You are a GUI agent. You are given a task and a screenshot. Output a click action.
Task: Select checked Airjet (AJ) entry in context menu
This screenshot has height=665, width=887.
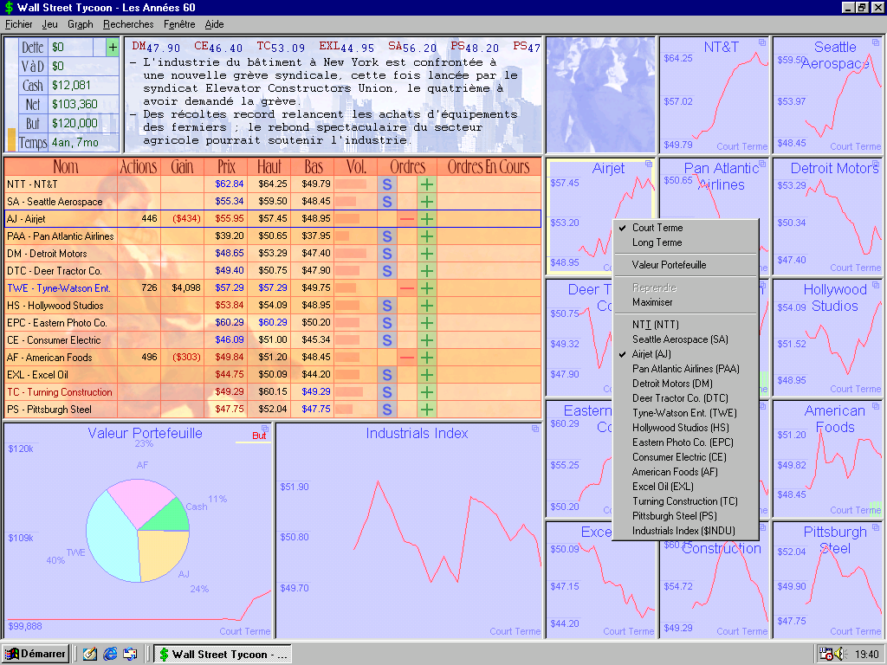click(x=685, y=354)
